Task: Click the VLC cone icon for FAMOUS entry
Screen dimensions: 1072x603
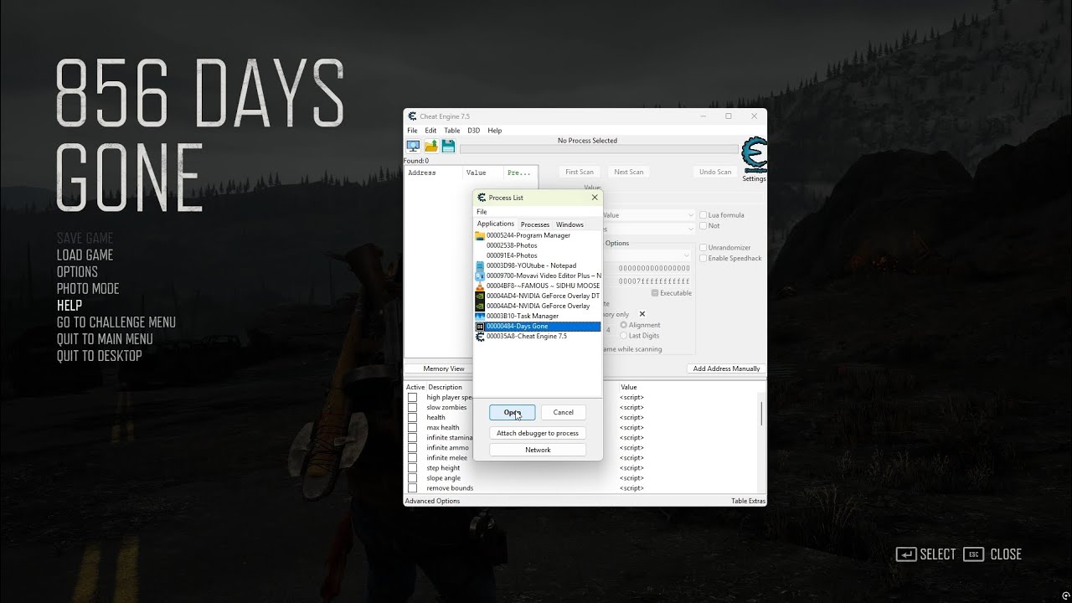Action: pos(480,286)
